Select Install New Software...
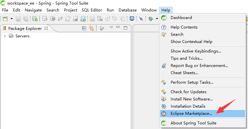 [203, 99]
